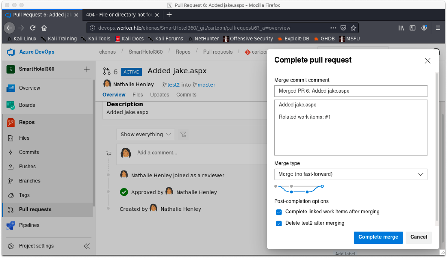The width and height of the screenshot is (447, 258).
Task: Open Firefox hamburger menu
Action: (x=438, y=28)
